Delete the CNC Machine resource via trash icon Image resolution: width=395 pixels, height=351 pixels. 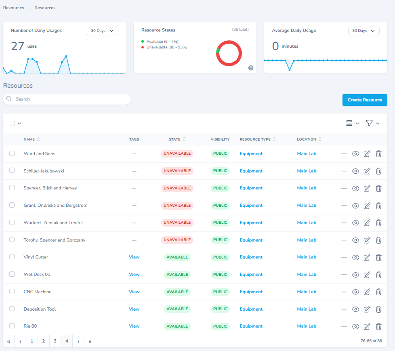pyautogui.click(x=378, y=292)
